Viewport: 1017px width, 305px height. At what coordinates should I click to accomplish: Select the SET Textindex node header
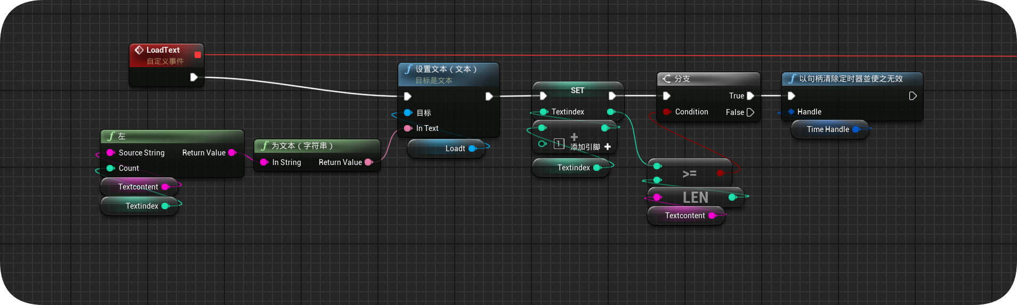578,90
